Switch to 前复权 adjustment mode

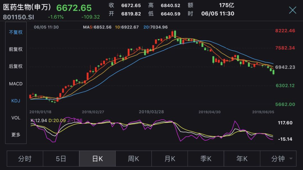[x=16, y=49]
